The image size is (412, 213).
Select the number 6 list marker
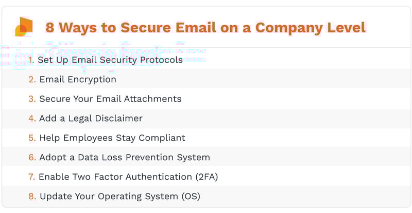32,158
